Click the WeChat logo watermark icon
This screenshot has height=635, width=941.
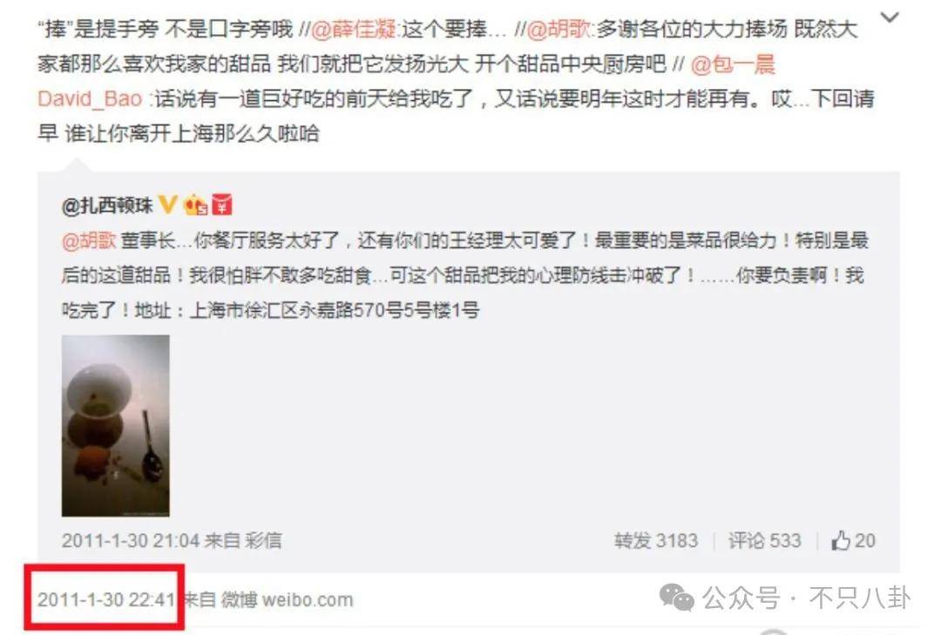[x=676, y=598]
